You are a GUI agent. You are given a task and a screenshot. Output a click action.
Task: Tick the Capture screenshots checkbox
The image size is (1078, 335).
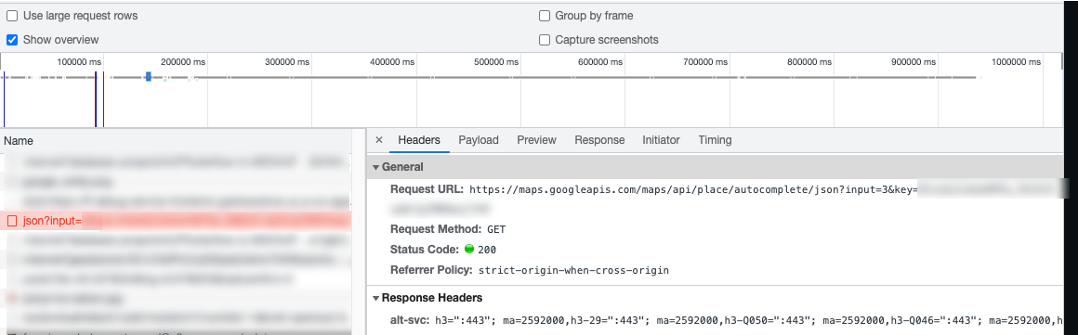tap(545, 40)
